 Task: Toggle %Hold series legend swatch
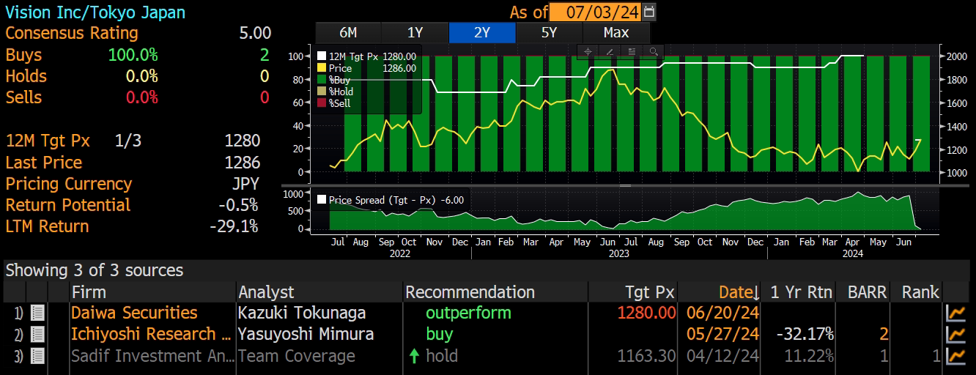322,92
